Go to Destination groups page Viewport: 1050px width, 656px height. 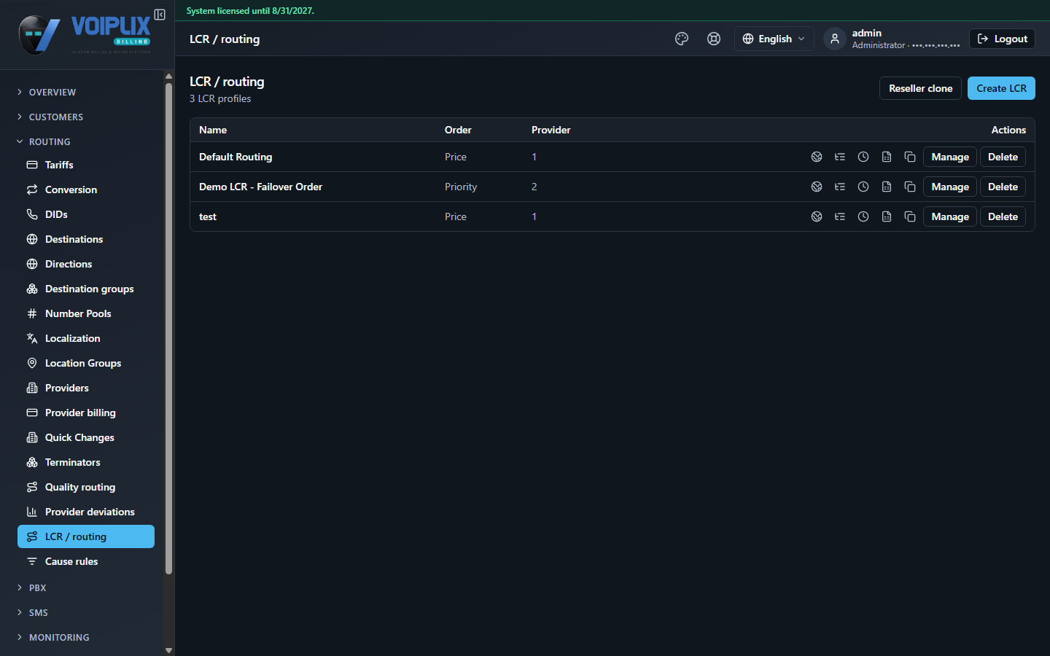86,289
